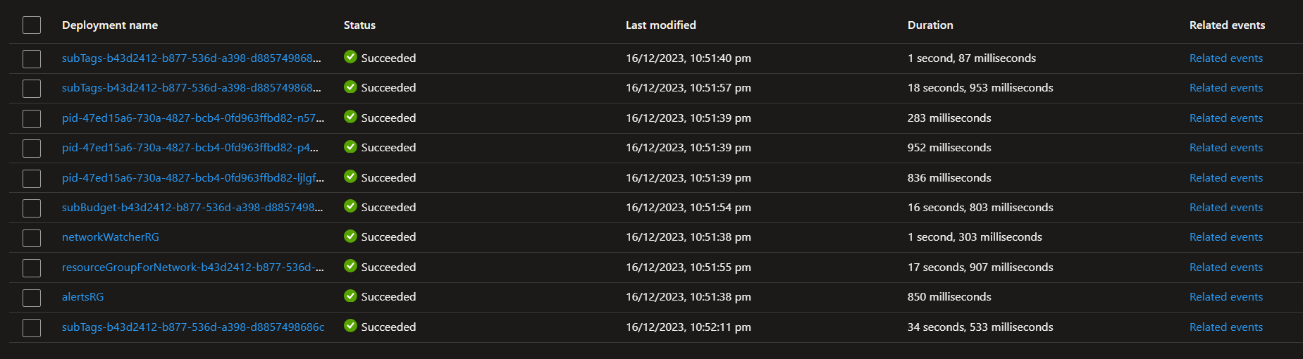
Task: Sort by the Deployment name column header
Action: tap(110, 25)
